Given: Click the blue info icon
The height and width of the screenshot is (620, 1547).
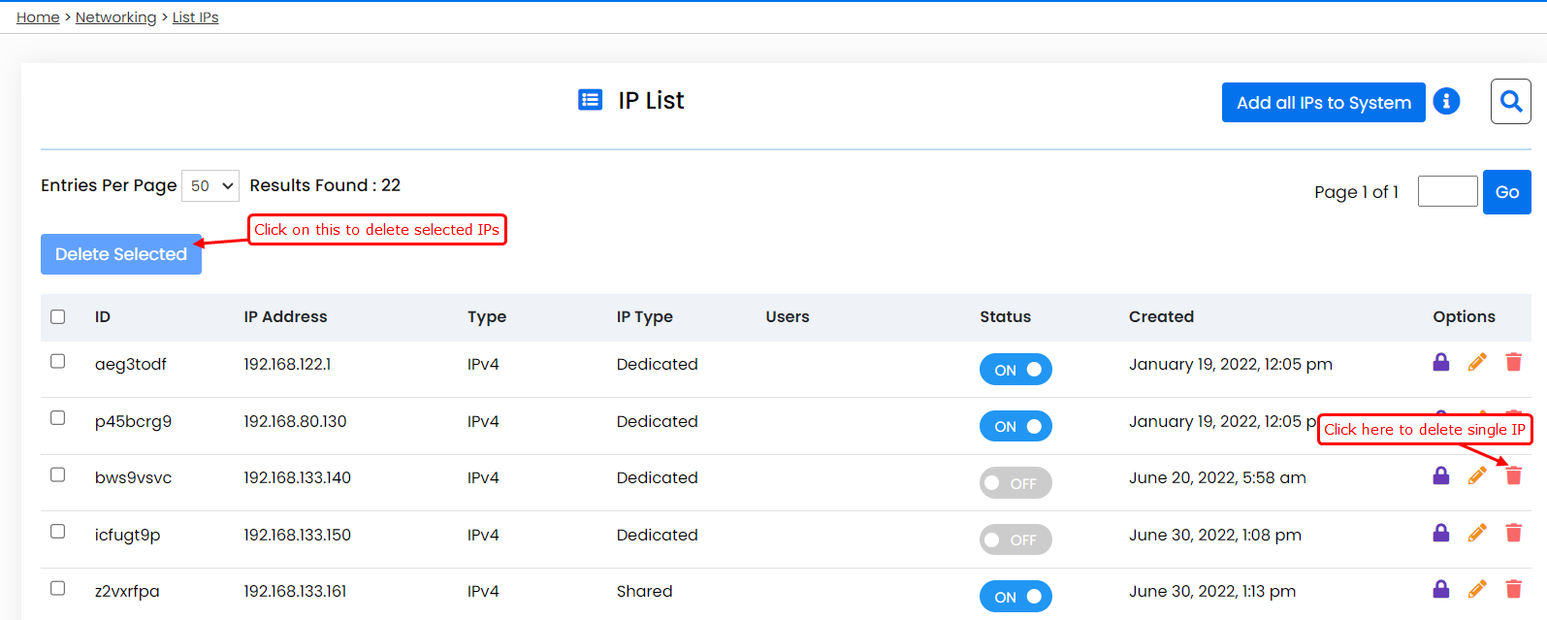Looking at the screenshot, I should click(x=1446, y=101).
